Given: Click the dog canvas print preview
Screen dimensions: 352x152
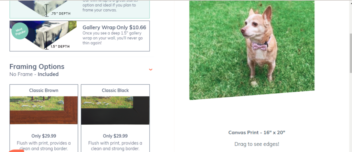Looking at the screenshot, I should pos(252,50).
